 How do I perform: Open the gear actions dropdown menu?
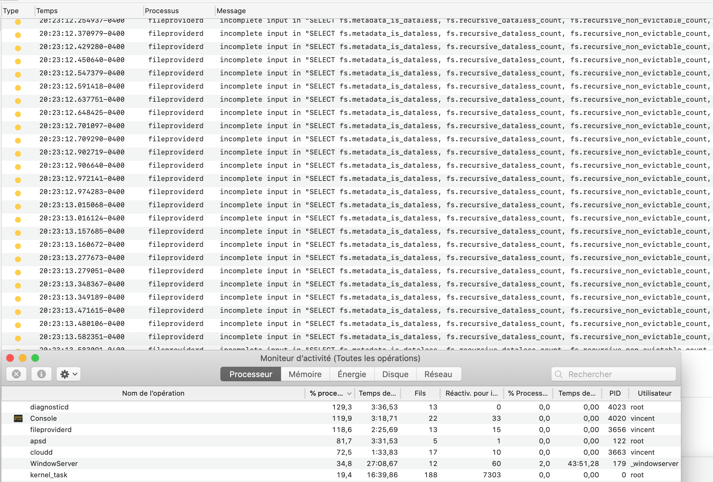pos(69,374)
